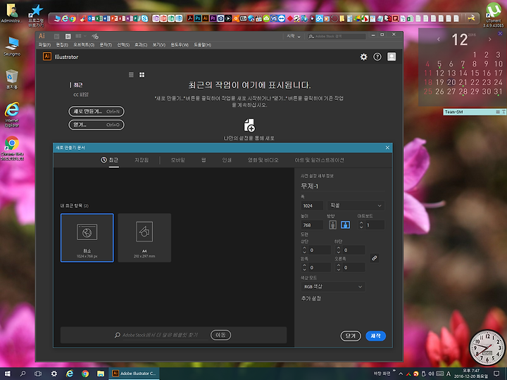Screen dimensions: 507x380
Task: Open the units dropdown showing 픽셀
Action: point(356,205)
